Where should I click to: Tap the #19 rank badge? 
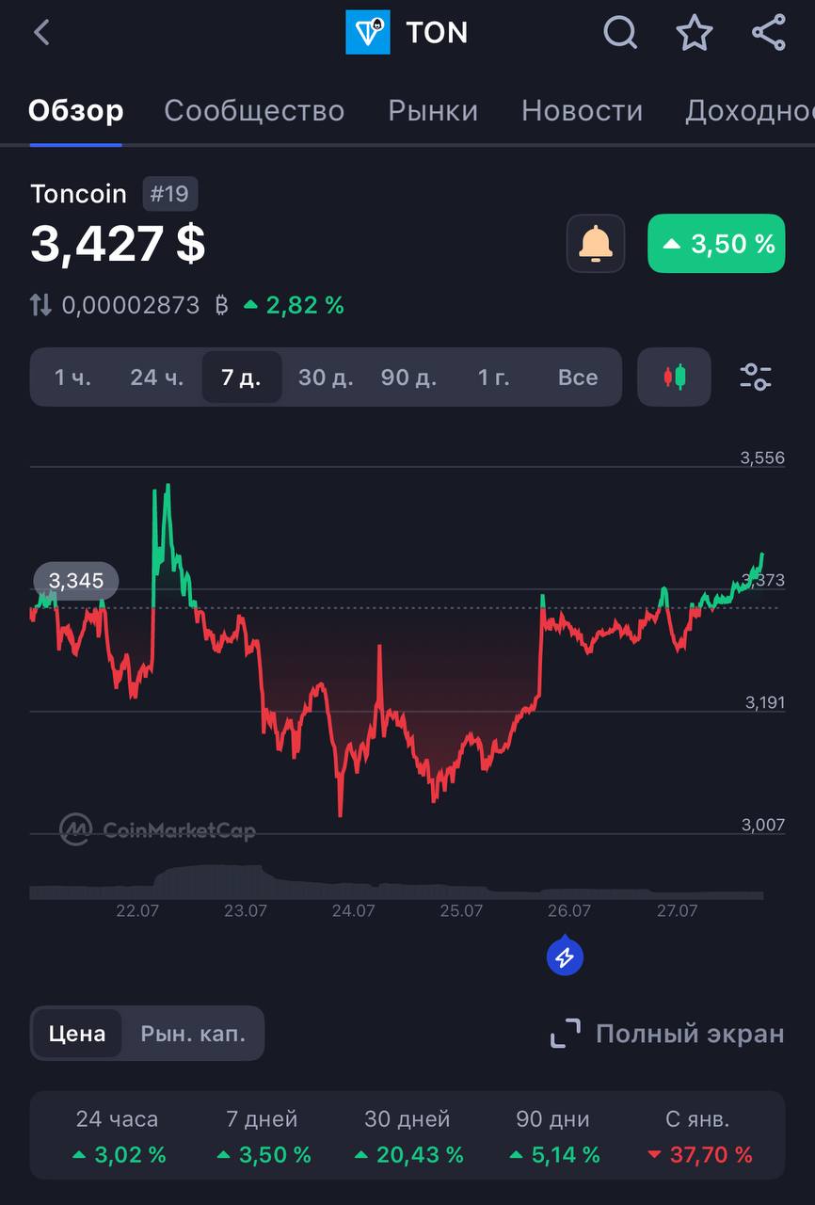[170, 194]
